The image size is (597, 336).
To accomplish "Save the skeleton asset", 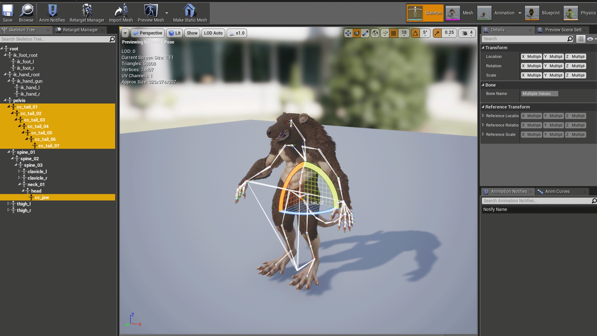I will click(7, 12).
